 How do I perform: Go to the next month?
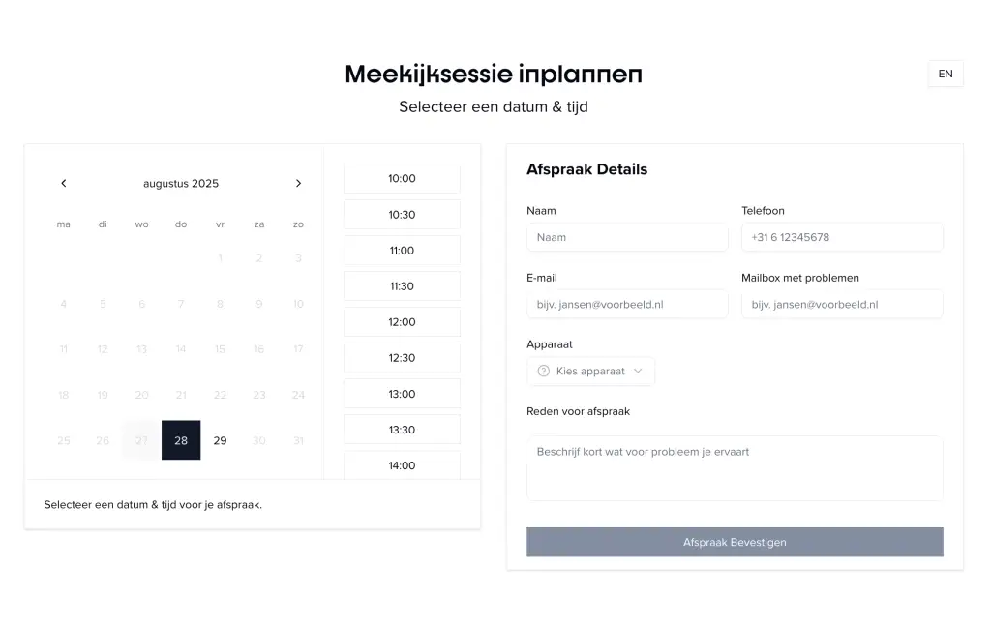[x=298, y=184]
